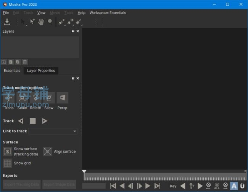The height and width of the screenshot is (192, 248).
Task: Close the Layers panel
Action: 78,31
